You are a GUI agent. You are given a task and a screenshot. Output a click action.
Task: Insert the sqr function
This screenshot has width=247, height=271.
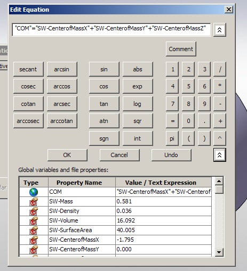(138, 121)
